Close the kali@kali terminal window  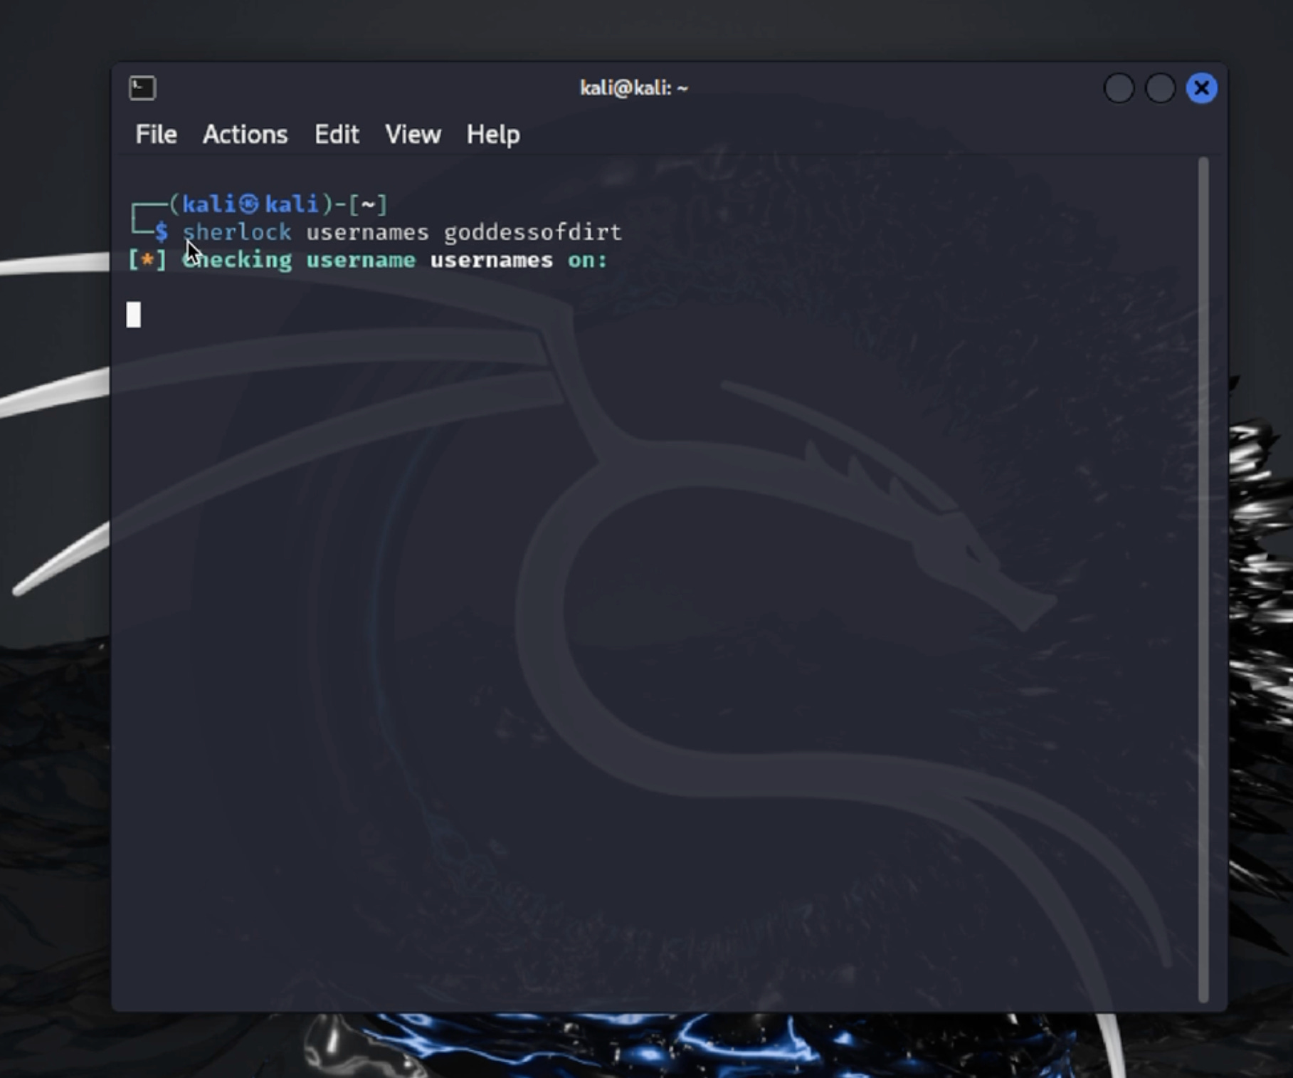point(1201,88)
